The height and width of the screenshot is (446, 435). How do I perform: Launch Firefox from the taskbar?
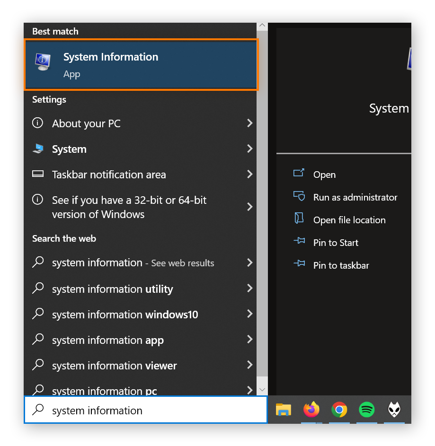[311, 410]
